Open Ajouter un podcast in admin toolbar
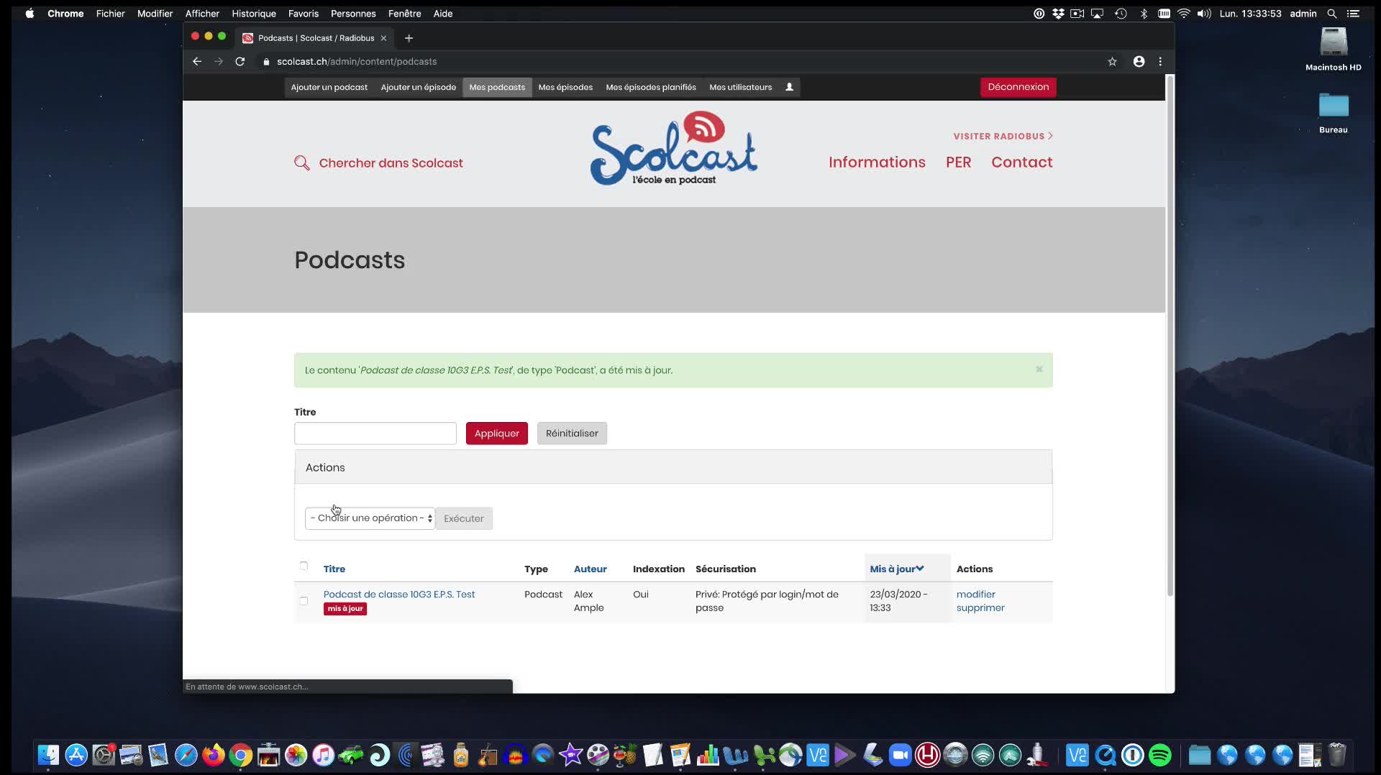Viewport: 1381px width, 775px height. (x=329, y=87)
